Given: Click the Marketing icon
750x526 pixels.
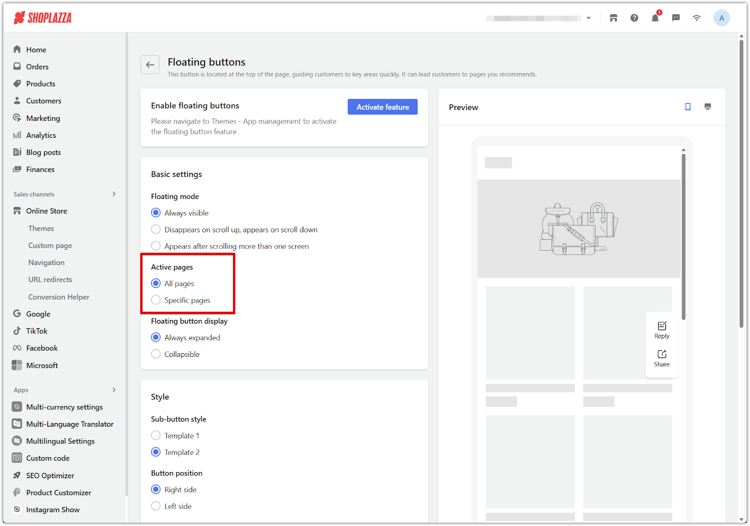Looking at the screenshot, I should (x=17, y=118).
